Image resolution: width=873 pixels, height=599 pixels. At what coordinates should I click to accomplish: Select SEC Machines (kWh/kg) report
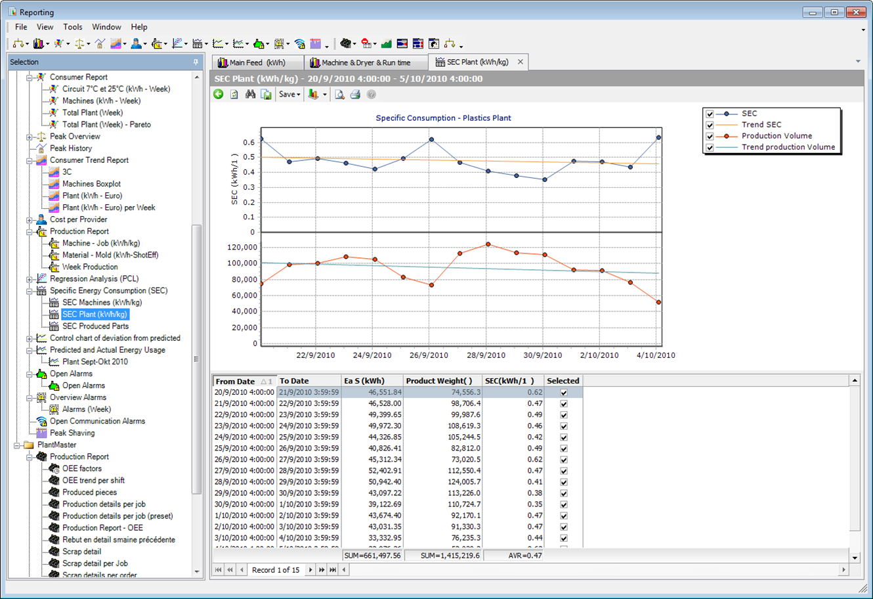pos(102,302)
